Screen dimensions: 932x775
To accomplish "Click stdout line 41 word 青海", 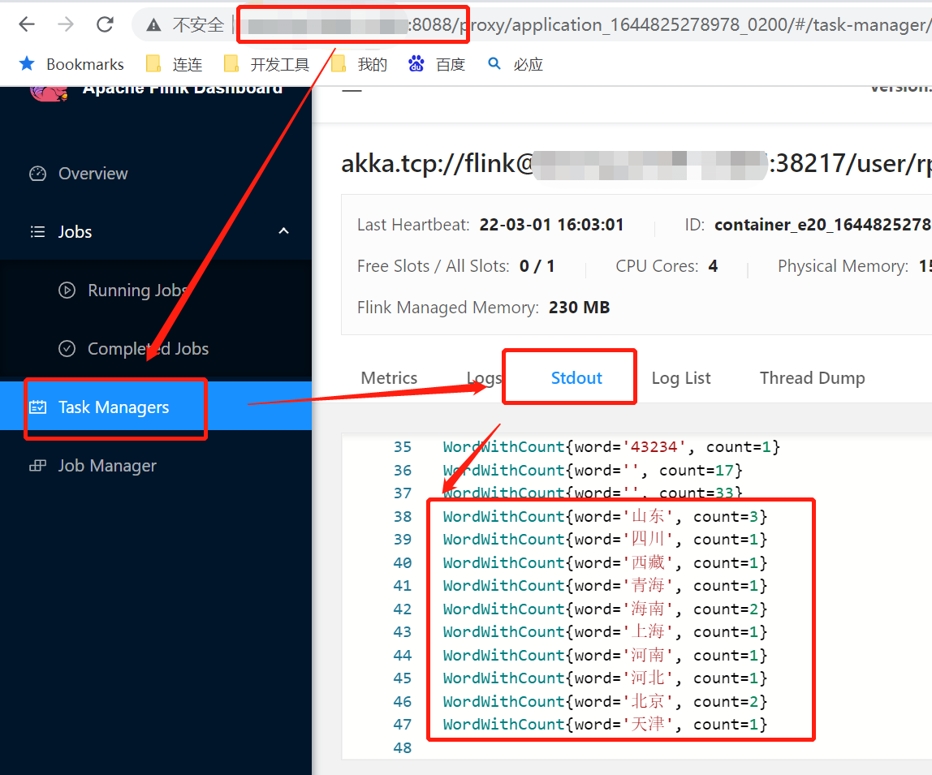I will pos(647,586).
